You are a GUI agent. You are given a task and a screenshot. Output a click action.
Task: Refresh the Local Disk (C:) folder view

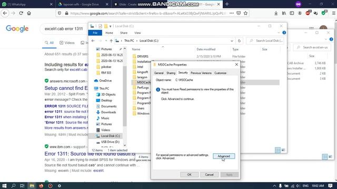pos(239,41)
